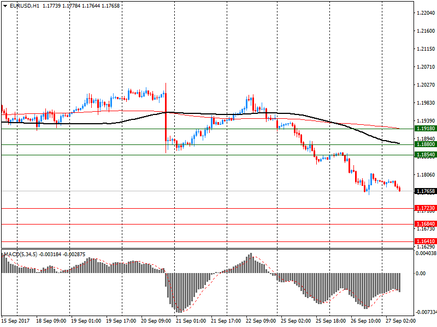The width and height of the screenshot is (437, 327).
Task: Click the 18 Sep 09:00 time label
Action: pyautogui.click(x=51, y=321)
